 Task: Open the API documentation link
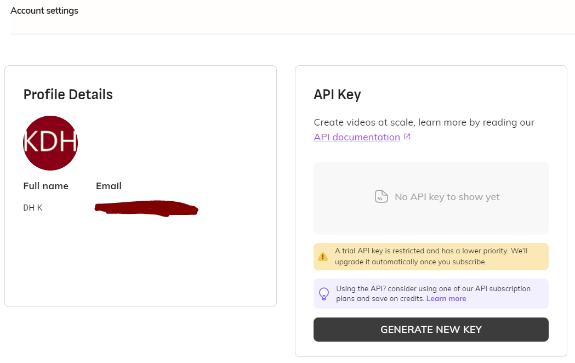tap(357, 137)
